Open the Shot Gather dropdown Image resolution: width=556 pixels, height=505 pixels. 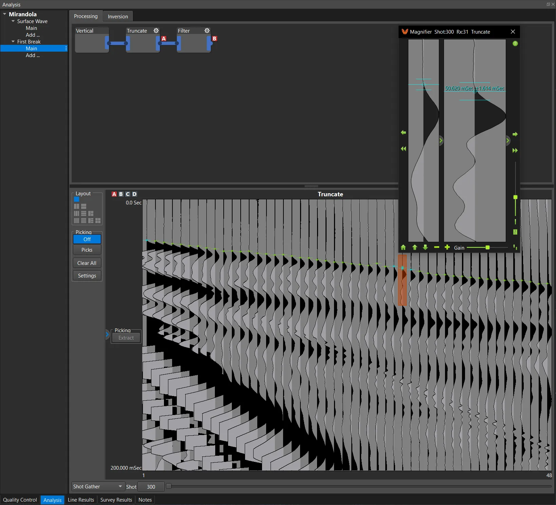pos(98,487)
